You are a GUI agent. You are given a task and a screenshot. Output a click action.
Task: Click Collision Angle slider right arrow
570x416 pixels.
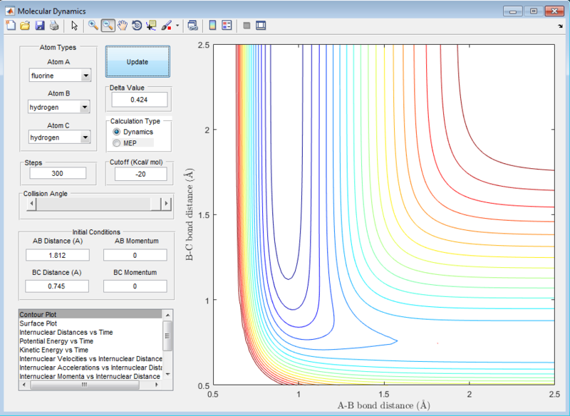coord(166,204)
